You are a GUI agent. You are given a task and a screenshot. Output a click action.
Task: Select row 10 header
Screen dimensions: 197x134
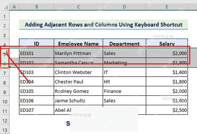[4, 101]
